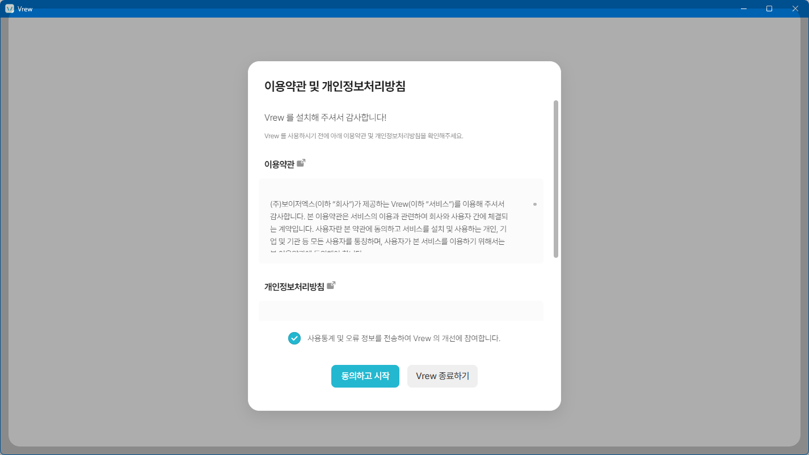Click the 개인정보처리방침 section heading
Viewport: 809px width, 455px height.
pyautogui.click(x=294, y=287)
